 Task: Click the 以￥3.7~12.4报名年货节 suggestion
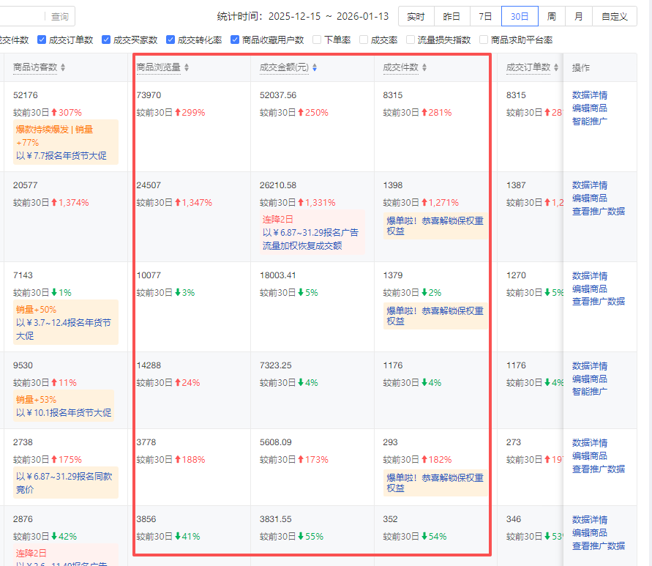point(63,329)
